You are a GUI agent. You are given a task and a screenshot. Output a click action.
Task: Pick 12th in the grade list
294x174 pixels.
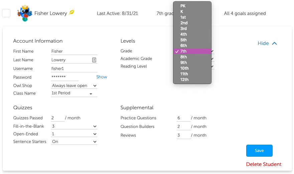click(x=192, y=80)
